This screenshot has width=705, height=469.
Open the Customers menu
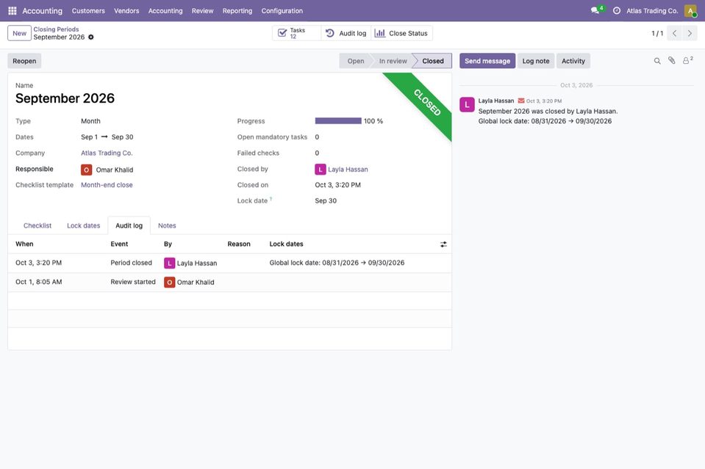[x=88, y=11]
